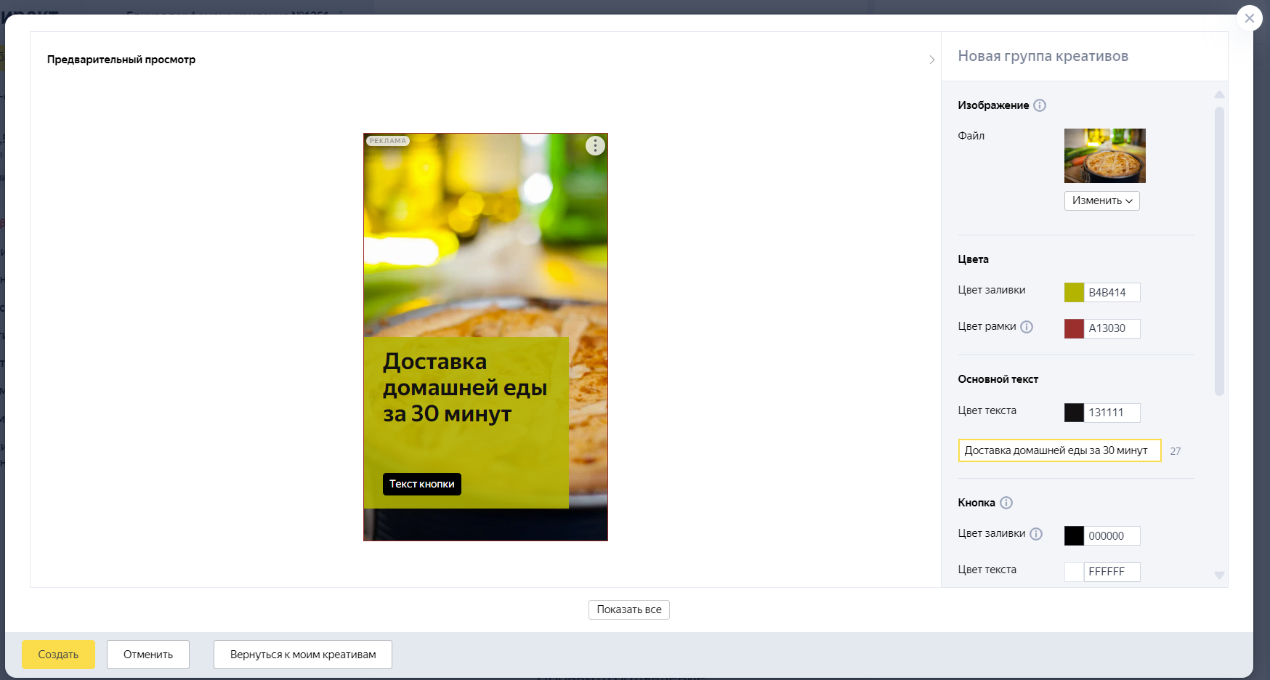Click the Основной текст section heading
This screenshot has width=1270, height=680.
coord(998,379)
